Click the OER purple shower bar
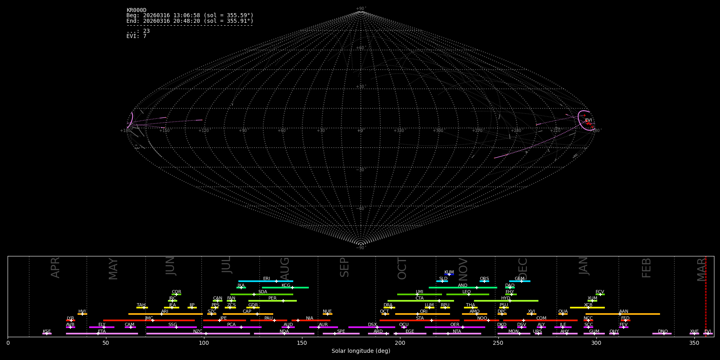The width and height of the screenshot is (720, 360). (x=455, y=327)
